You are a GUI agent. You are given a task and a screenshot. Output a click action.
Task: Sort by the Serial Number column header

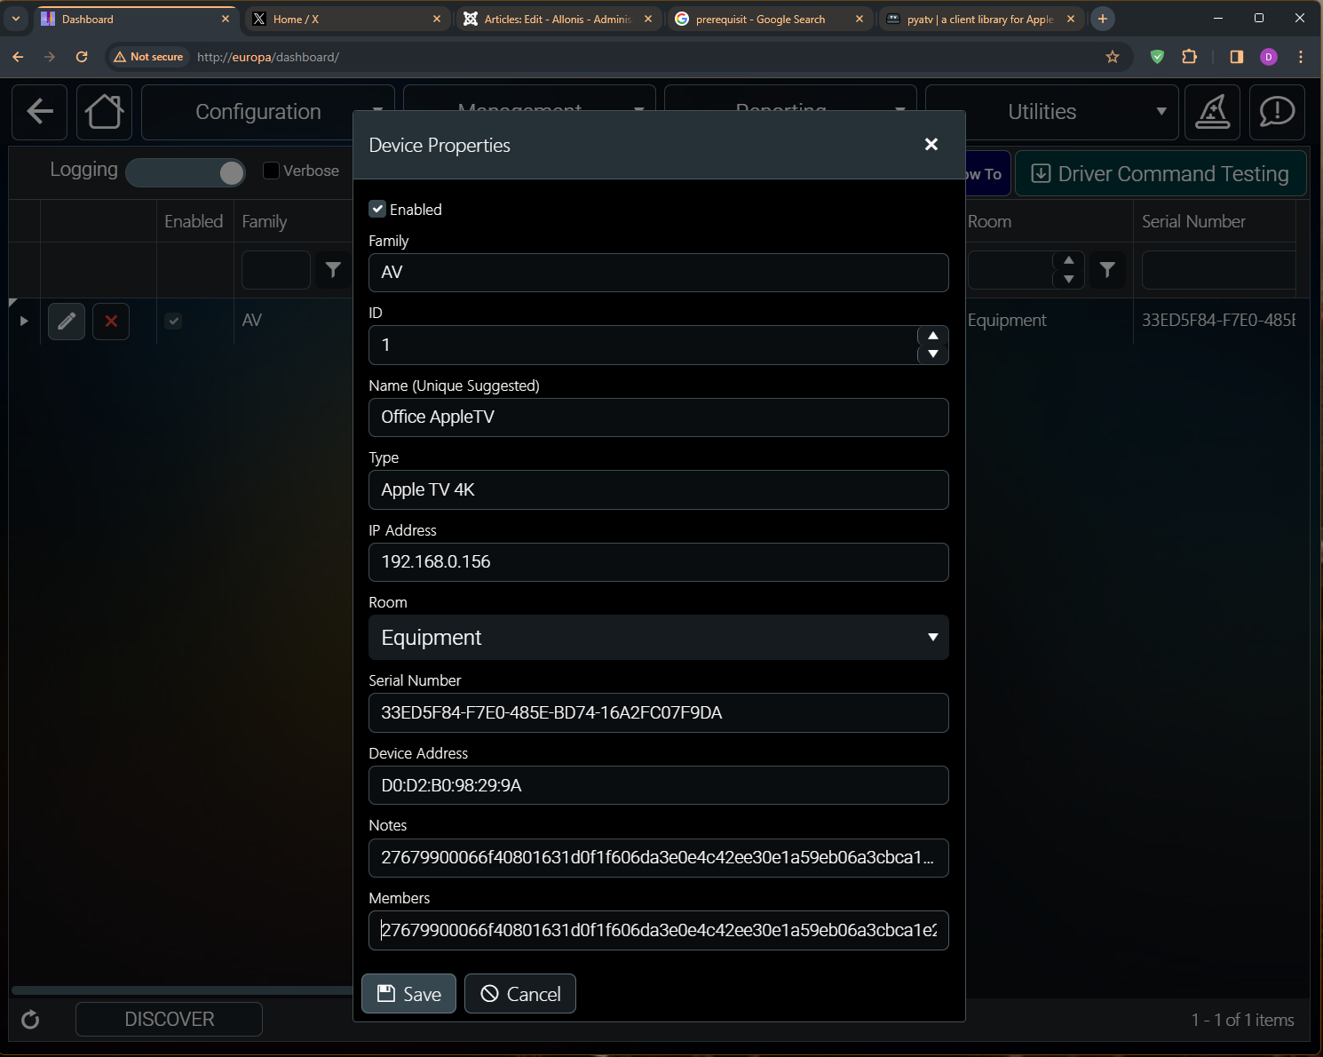[x=1193, y=221]
